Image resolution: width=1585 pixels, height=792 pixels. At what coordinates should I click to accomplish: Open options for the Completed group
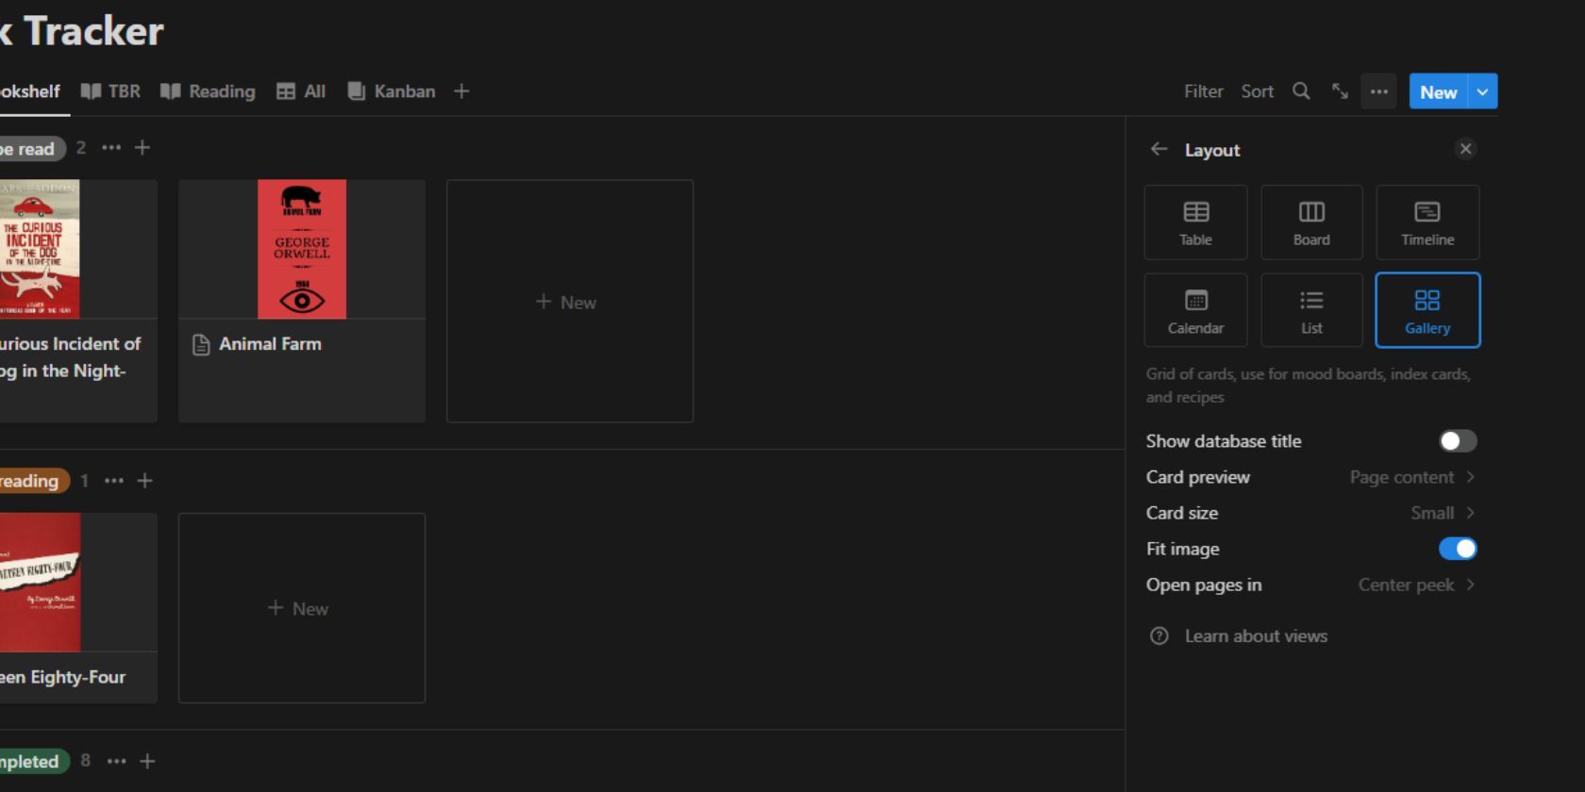[x=116, y=761]
